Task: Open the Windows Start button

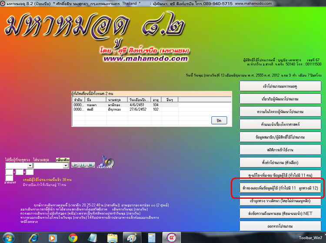Action: tap(8, 238)
